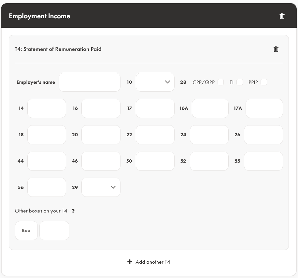The height and width of the screenshot is (278, 298).
Task: Tick the EI exempt checkbox
Action: point(240,82)
